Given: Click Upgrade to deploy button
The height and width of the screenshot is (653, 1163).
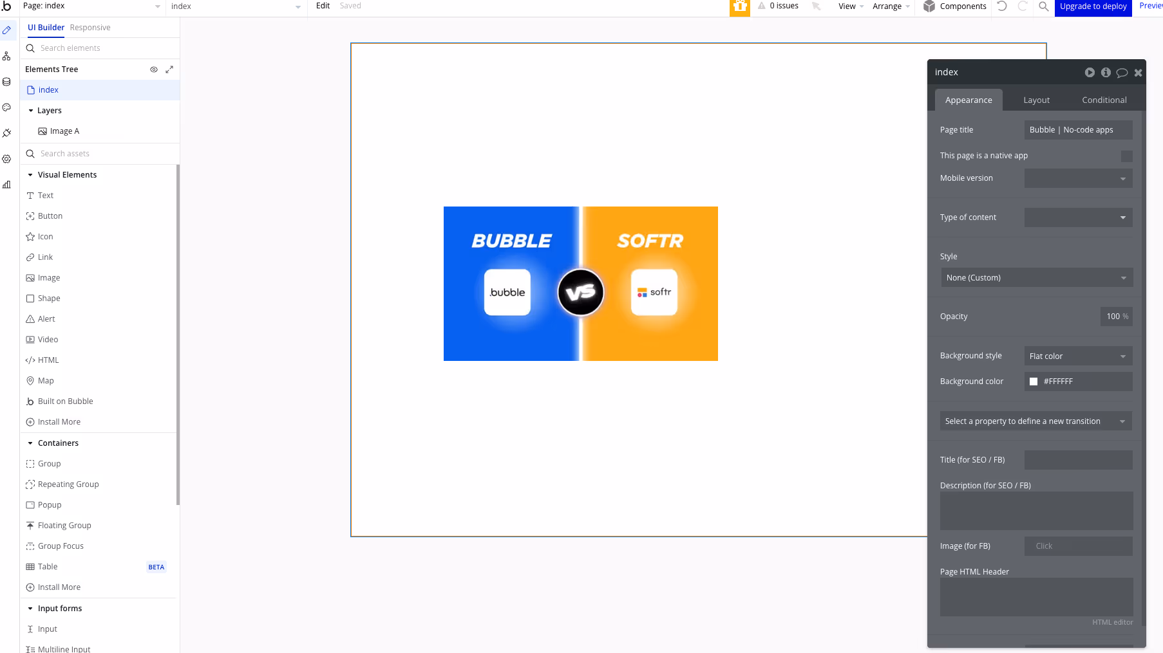Looking at the screenshot, I should [x=1093, y=6].
